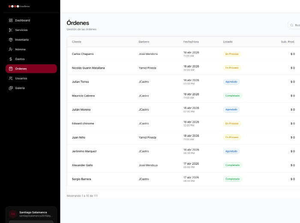This screenshot has width=300, height=223.
Task: Click the Estado column header
Action: coord(228,42)
